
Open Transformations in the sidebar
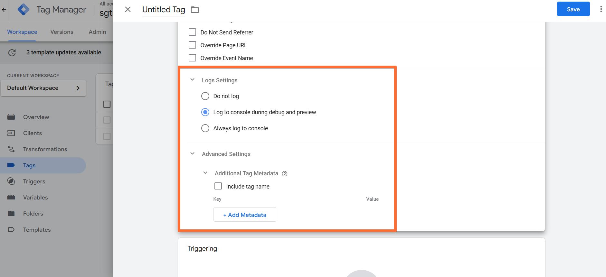45,149
